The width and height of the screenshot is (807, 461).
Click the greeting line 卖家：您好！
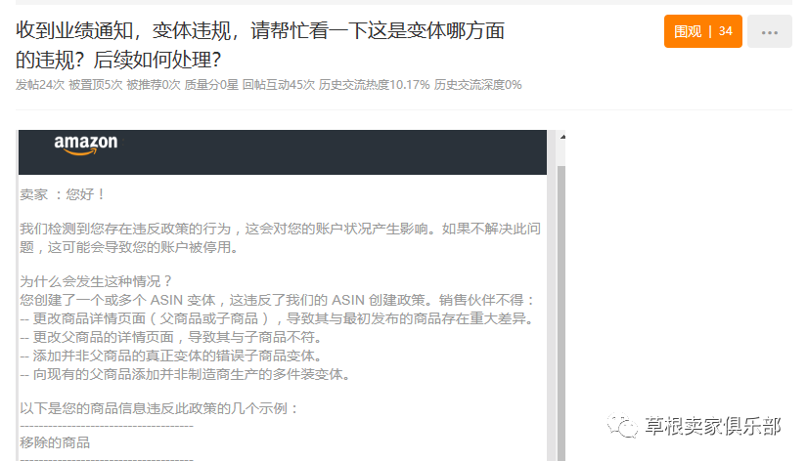63,194
